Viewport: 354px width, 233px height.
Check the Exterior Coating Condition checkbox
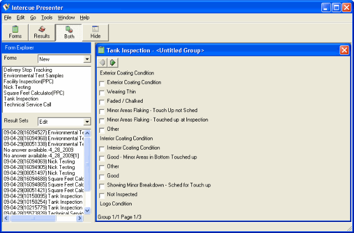(102, 83)
